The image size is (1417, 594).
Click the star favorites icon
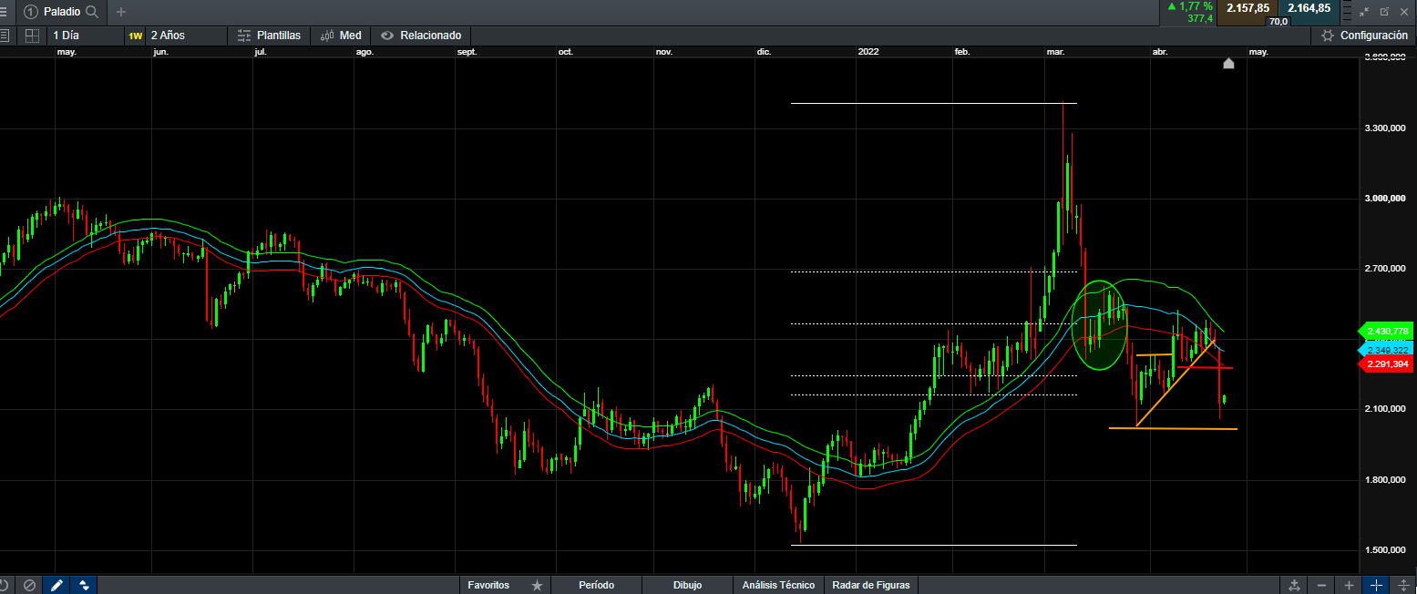pos(537,585)
